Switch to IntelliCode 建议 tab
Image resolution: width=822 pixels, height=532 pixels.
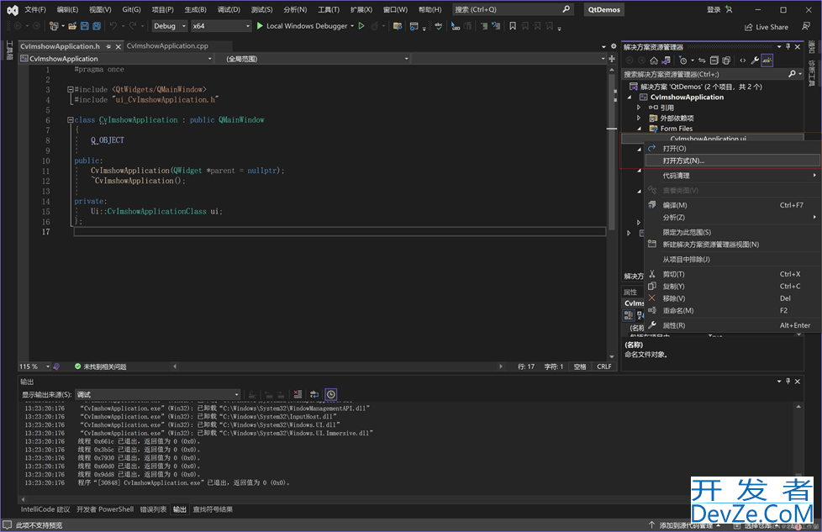[45, 509]
